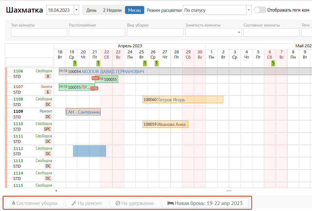This screenshot has height=211, width=312.
Task: Open booking 100035 in room 1107 row
Action: tap(77, 87)
